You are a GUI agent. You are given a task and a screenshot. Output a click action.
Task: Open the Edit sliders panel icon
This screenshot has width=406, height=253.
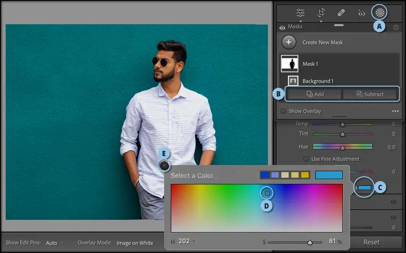pyautogui.click(x=300, y=13)
